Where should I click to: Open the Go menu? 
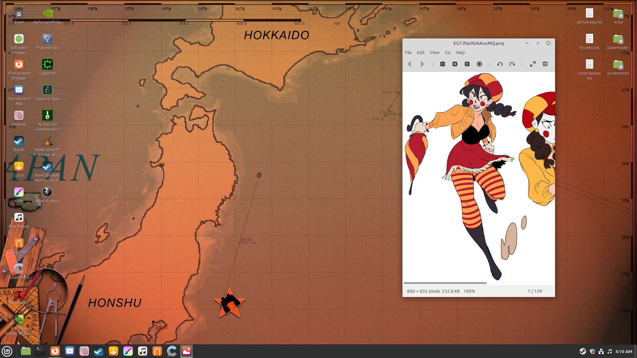click(448, 52)
